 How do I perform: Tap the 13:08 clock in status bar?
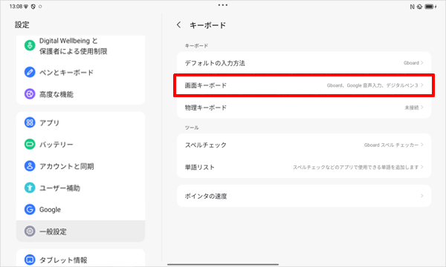(x=16, y=7)
